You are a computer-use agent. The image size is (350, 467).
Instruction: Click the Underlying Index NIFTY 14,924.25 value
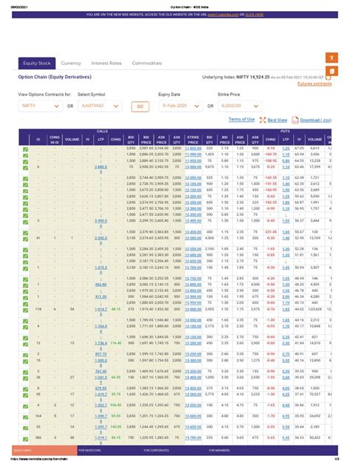click(253, 77)
